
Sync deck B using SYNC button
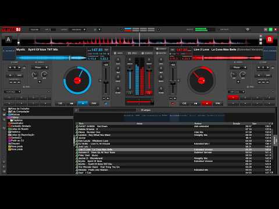click(x=217, y=103)
